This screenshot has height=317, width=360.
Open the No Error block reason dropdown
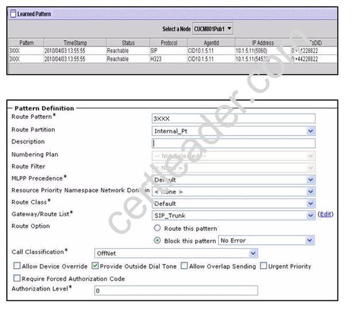click(266, 240)
